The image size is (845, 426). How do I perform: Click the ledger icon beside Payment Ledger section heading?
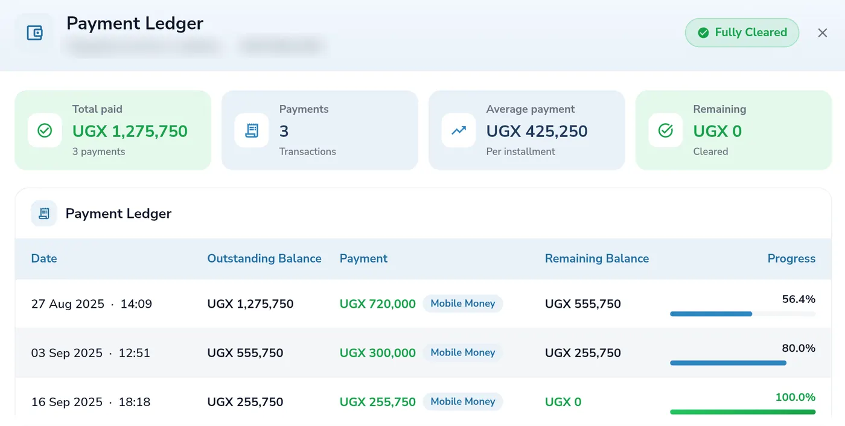tap(44, 214)
